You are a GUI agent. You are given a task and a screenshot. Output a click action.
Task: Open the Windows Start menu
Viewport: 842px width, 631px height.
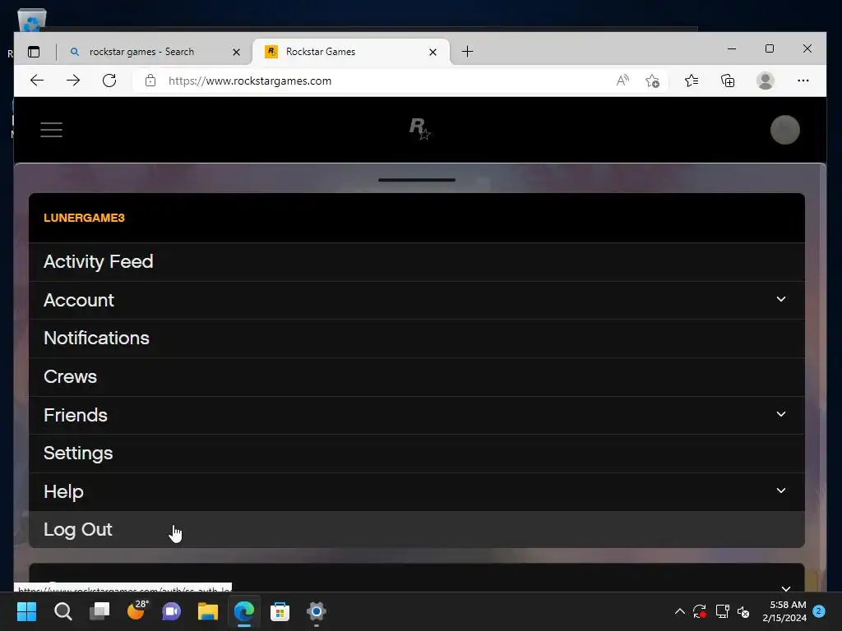pyautogui.click(x=26, y=611)
